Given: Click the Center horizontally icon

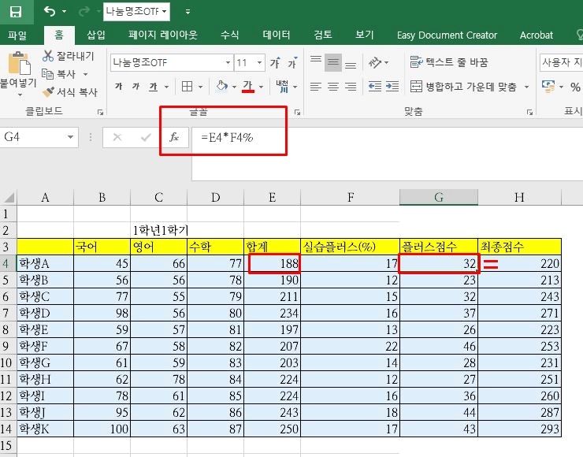Looking at the screenshot, I should click(x=333, y=87).
